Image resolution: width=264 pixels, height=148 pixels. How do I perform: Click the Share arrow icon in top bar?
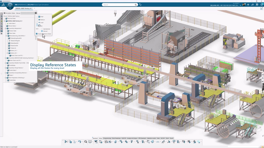[252, 5]
